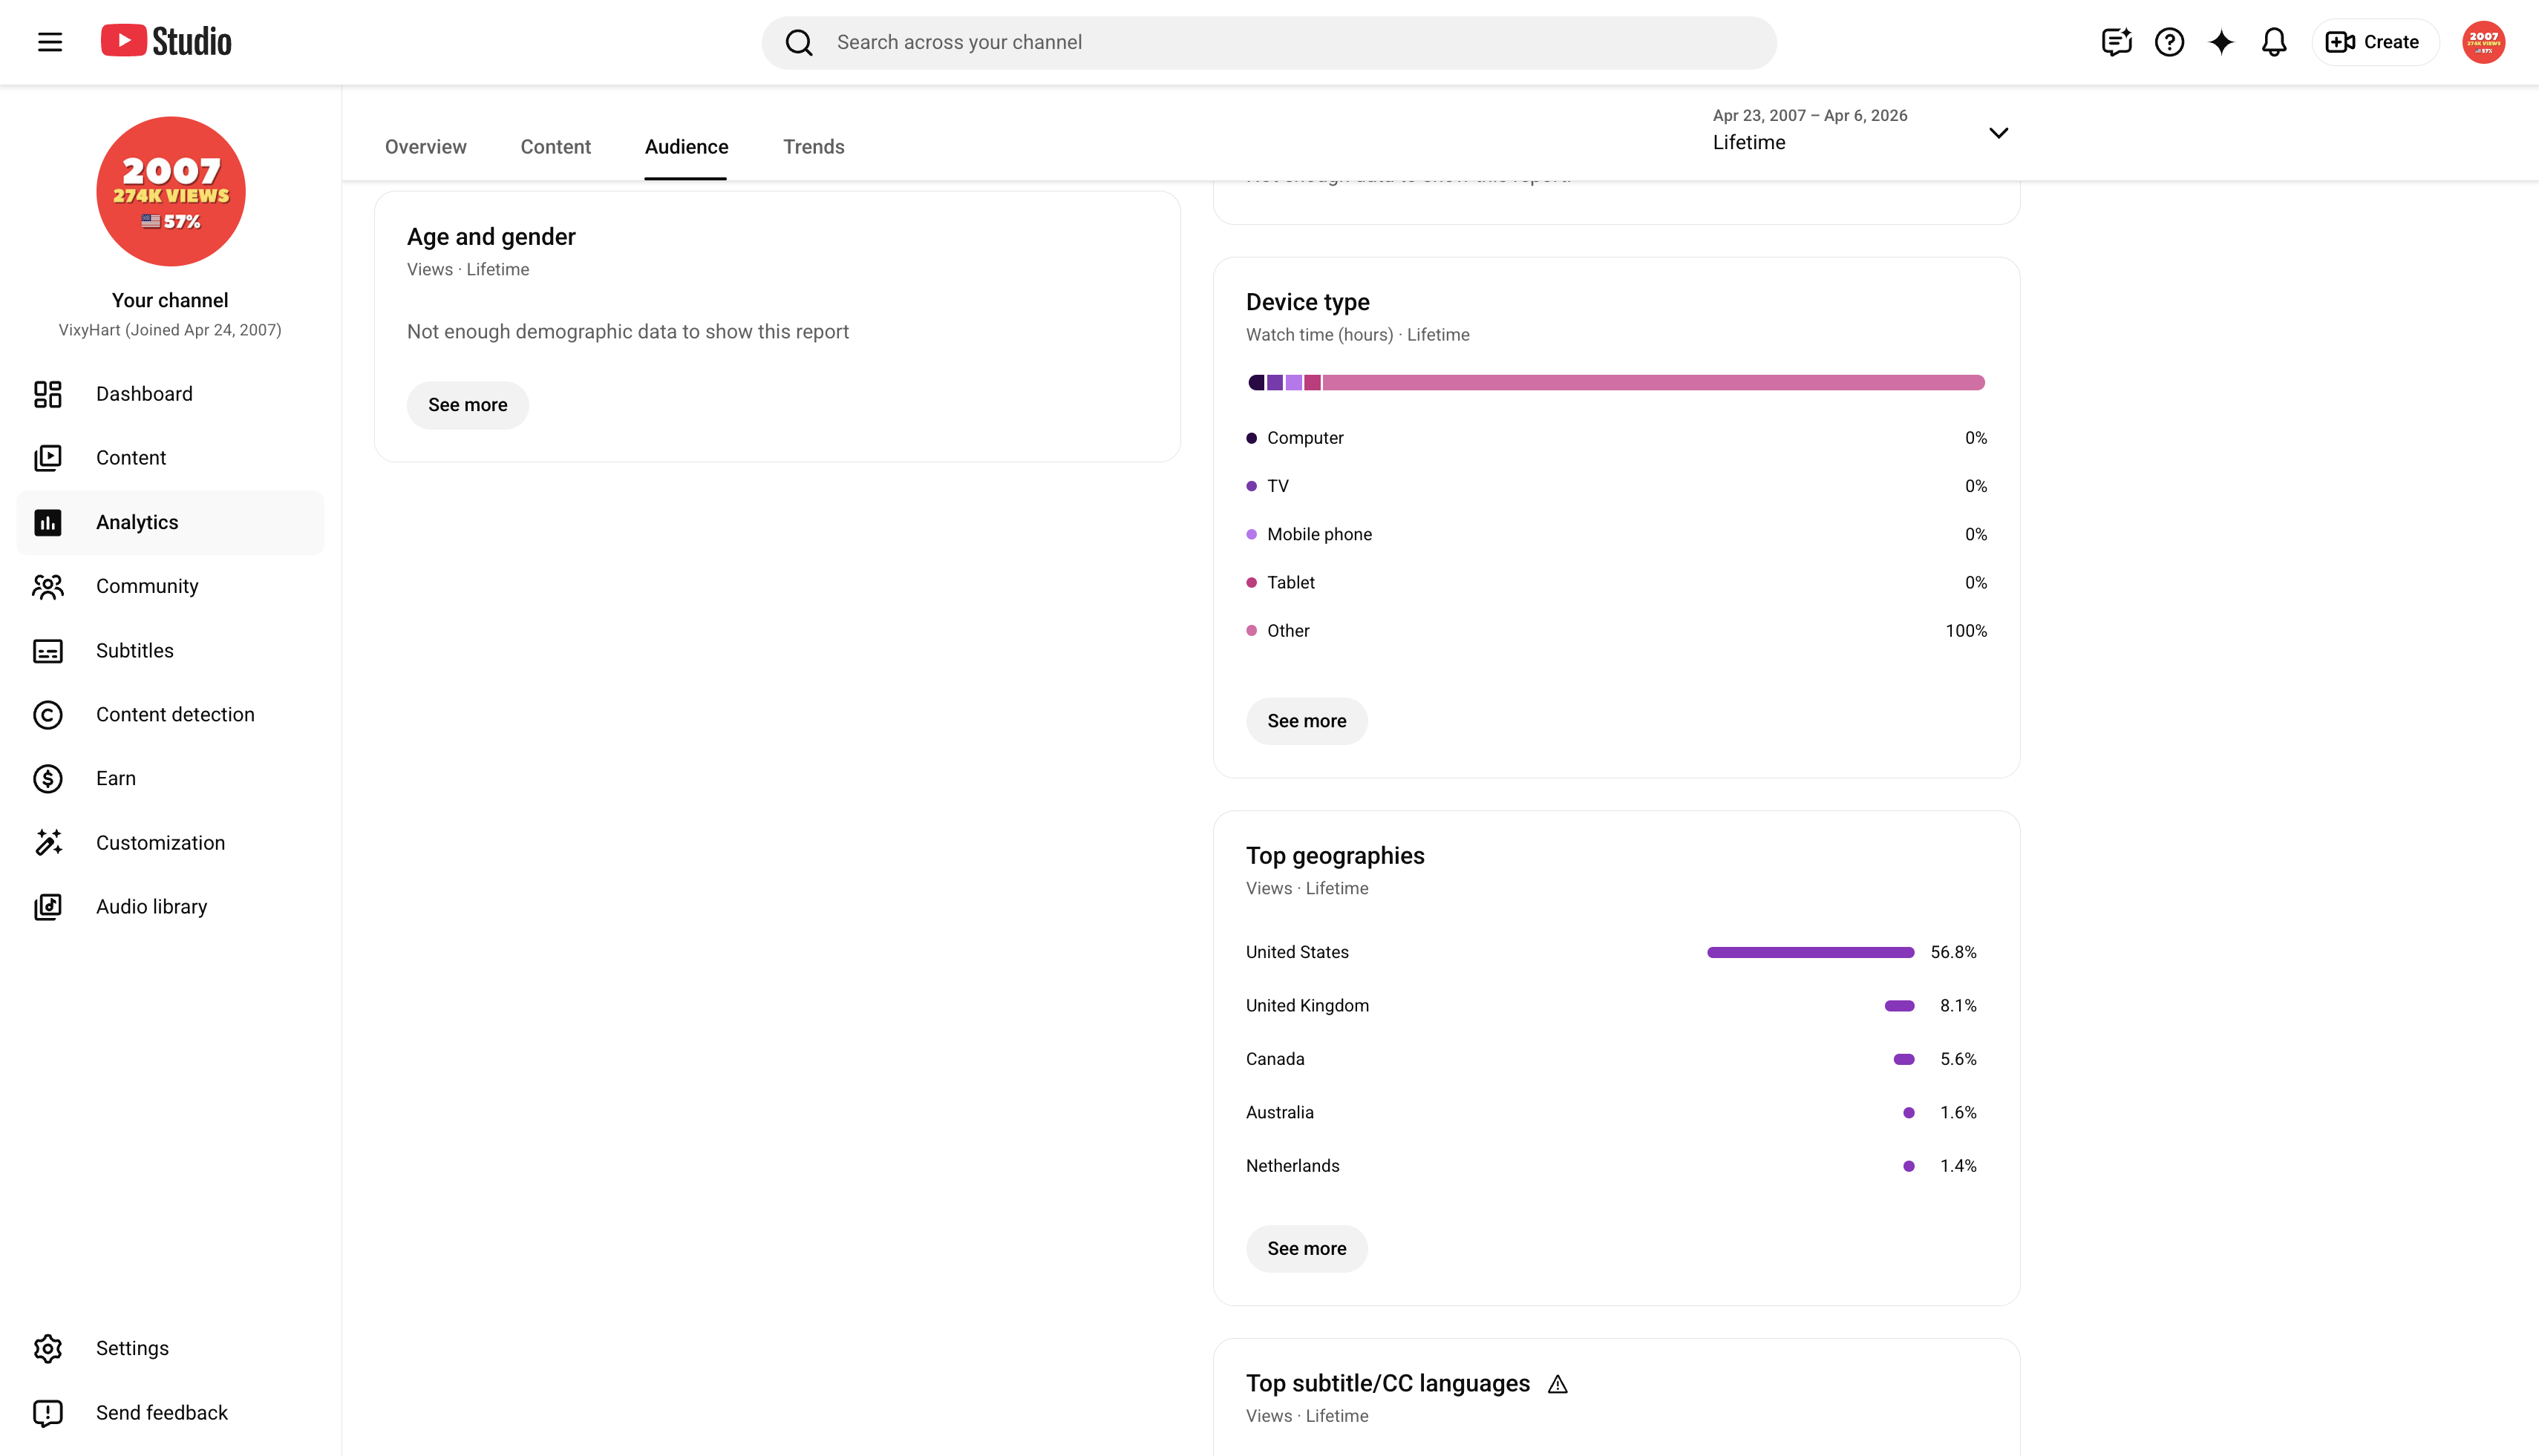The width and height of the screenshot is (2539, 1456).
Task: Click the 'Top subtitle/CC languages' heading
Action: tap(1388, 1384)
